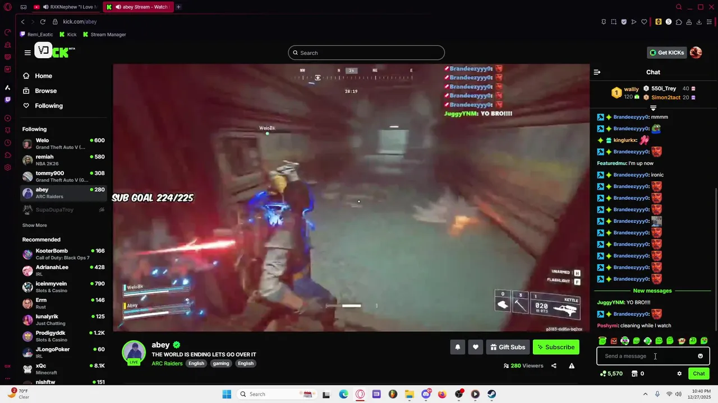This screenshot has width=718, height=403.
Task: Open the Kick bookmark
Action: pyautogui.click(x=68, y=35)
